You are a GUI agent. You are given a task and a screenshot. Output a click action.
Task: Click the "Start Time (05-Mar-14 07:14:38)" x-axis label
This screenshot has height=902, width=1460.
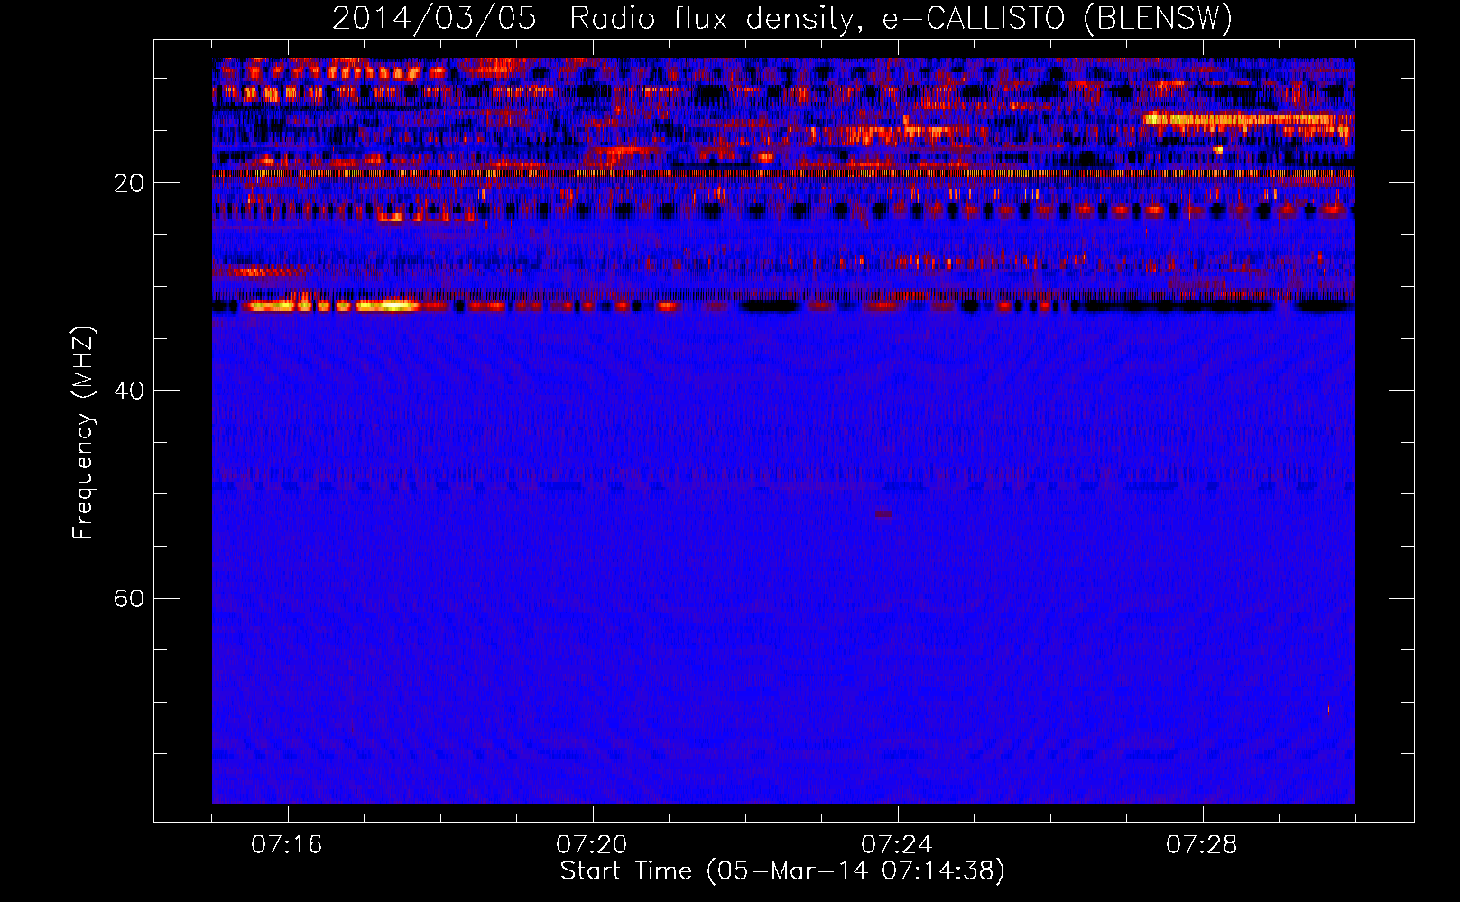(x=782, y=871)
